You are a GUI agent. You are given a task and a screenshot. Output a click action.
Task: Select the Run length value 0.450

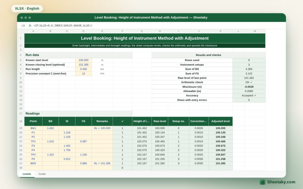pyautogui.click(x=83, y=69)
